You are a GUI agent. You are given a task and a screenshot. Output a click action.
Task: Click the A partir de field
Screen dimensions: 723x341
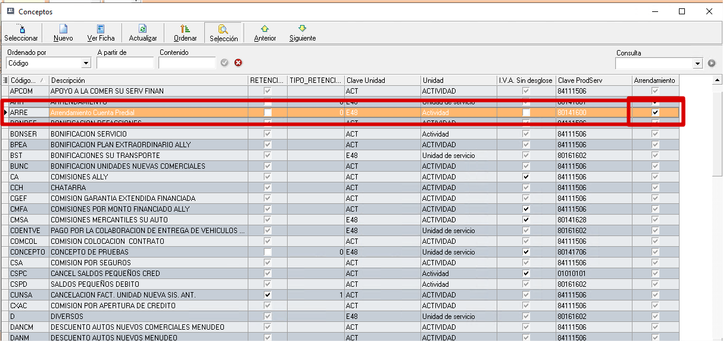coord(125,63)
